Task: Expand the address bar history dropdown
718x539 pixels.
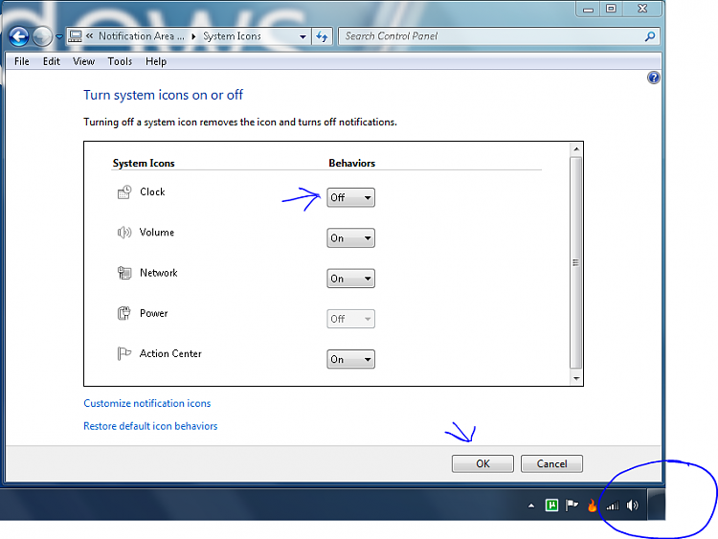Action: pos(303,36)
